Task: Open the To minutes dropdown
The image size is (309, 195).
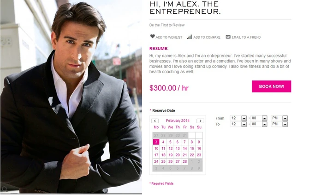Action: tap(259, 124)
